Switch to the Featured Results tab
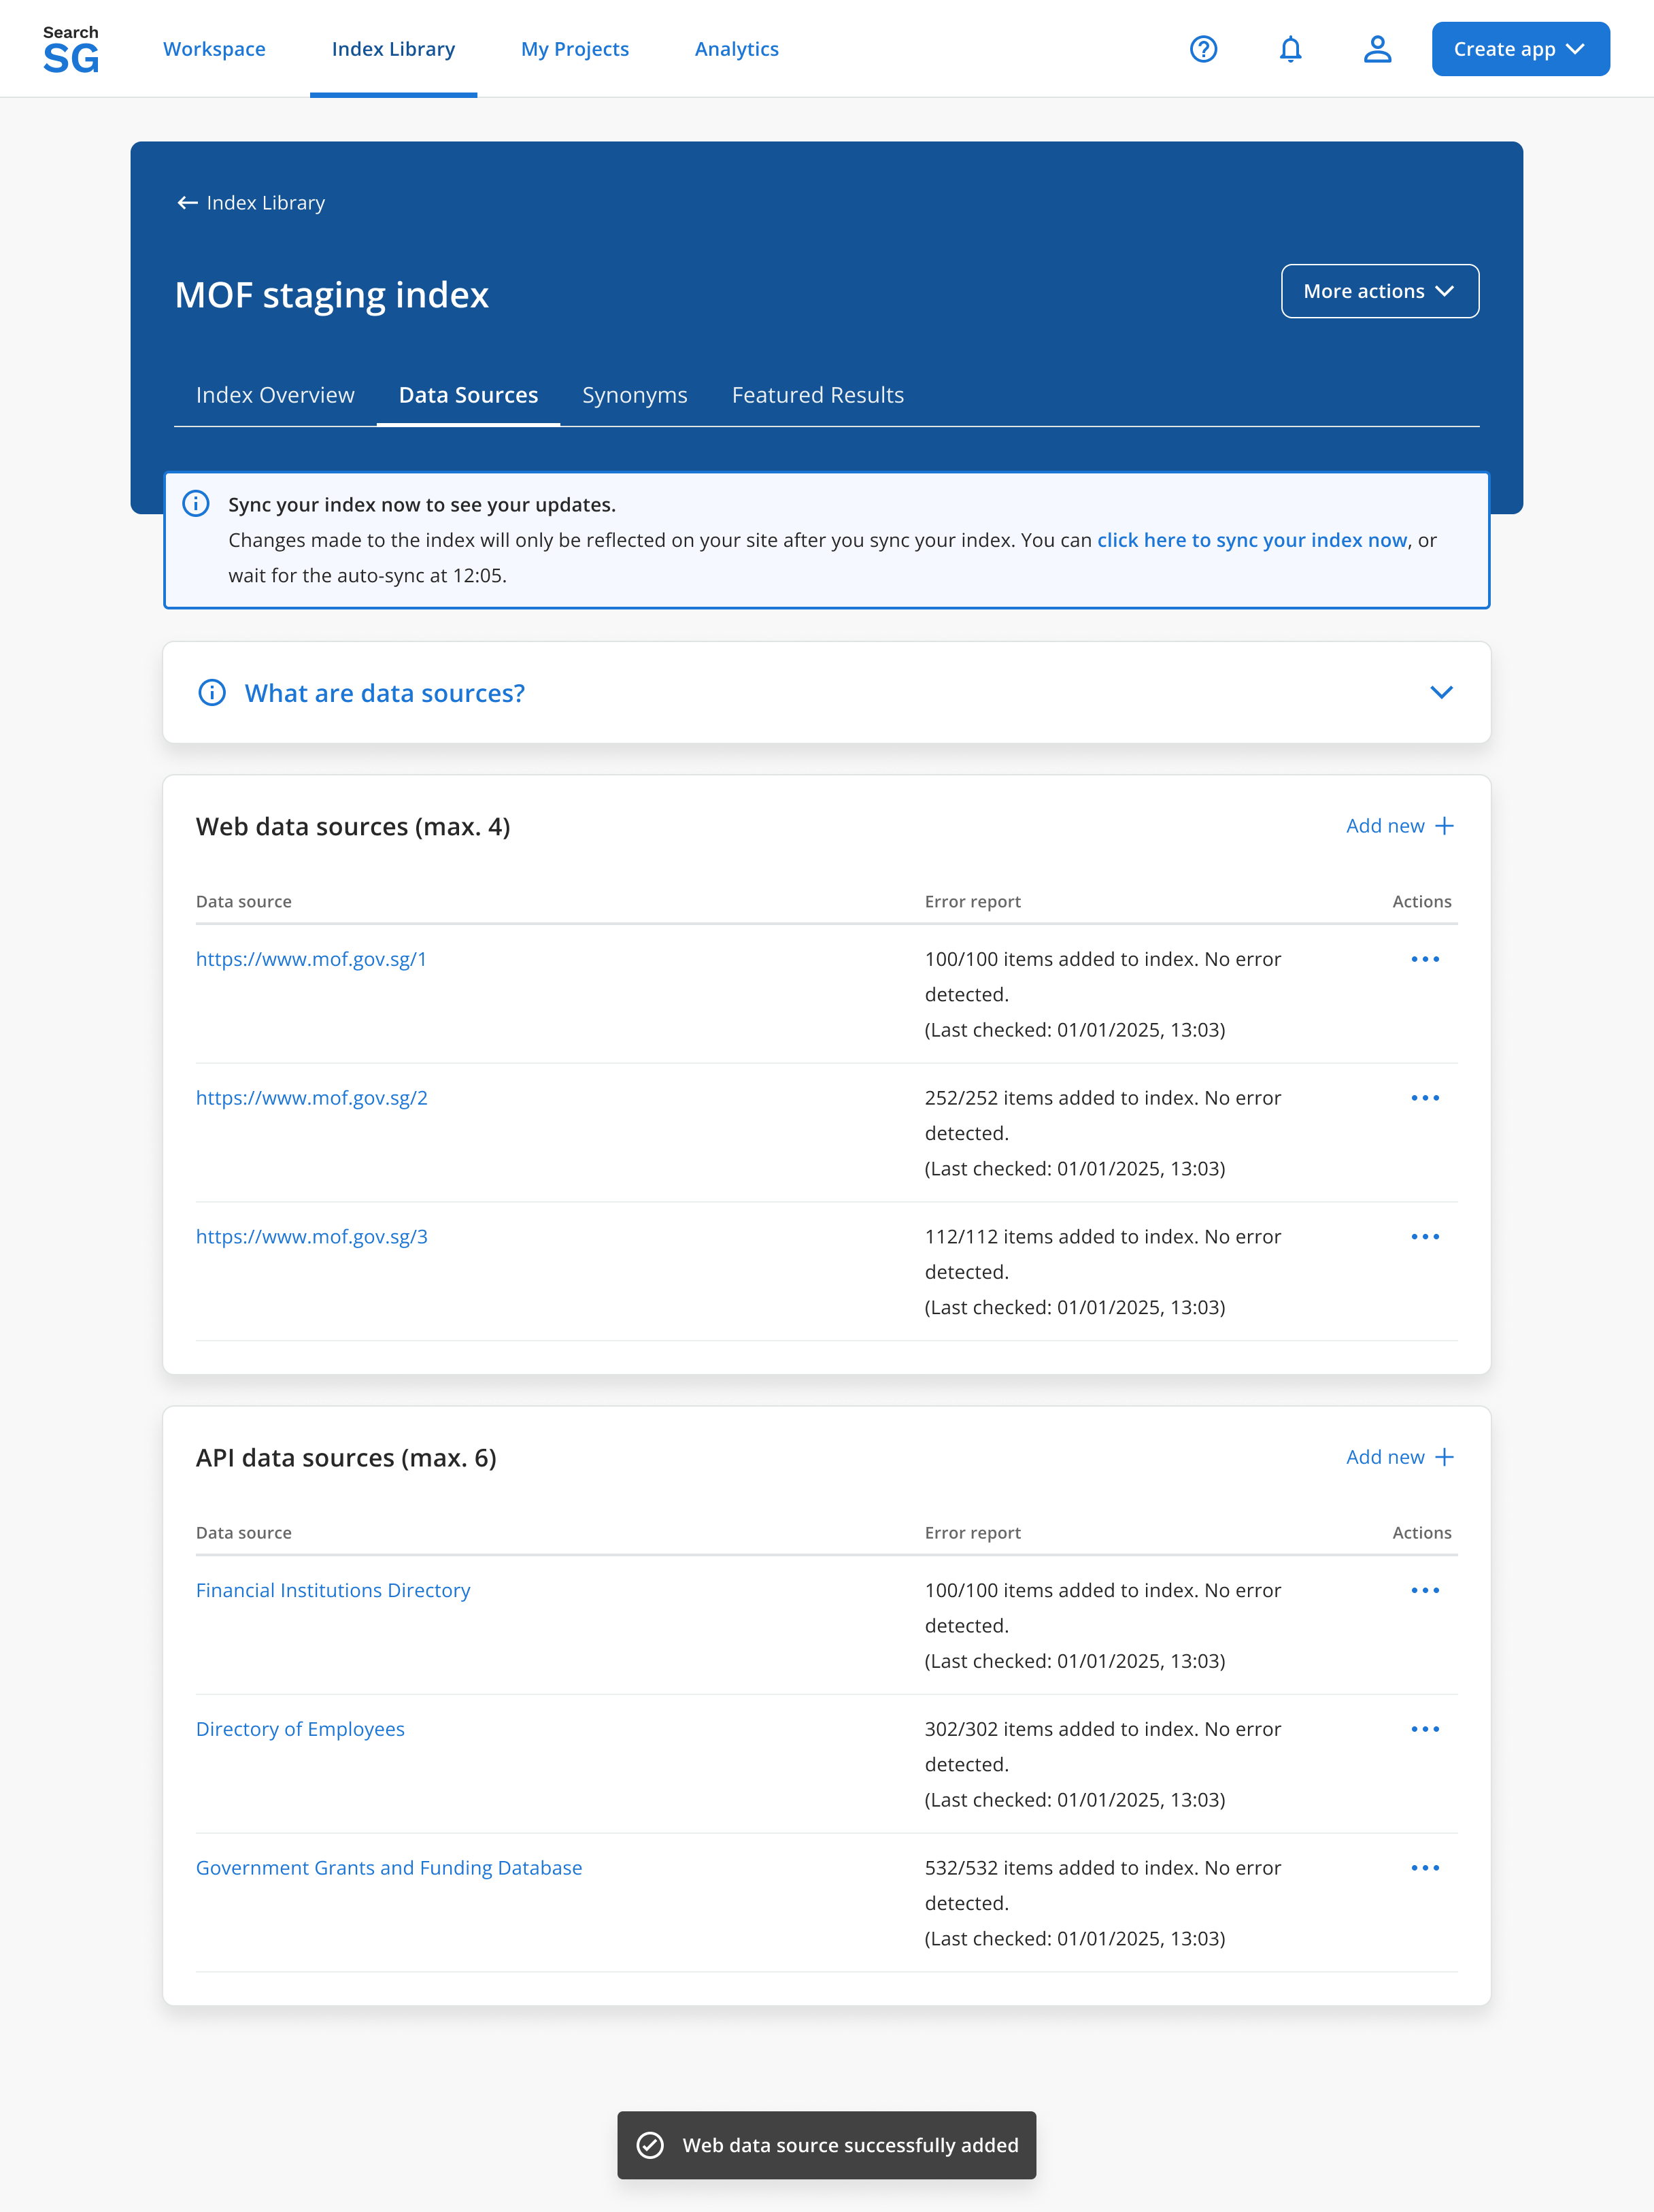The image size is (1654, 2212). (x=817, y=395)
